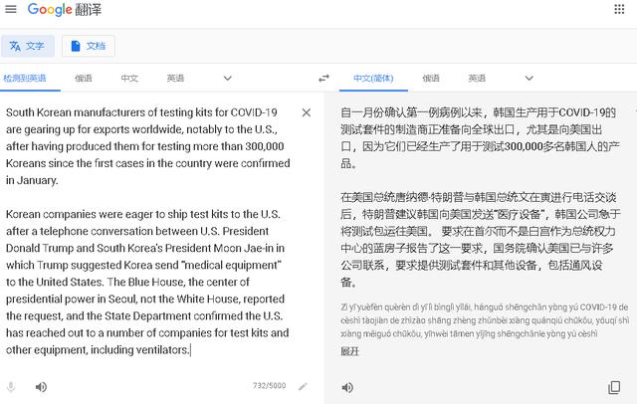Listen to the source English text

click(41, 387)
